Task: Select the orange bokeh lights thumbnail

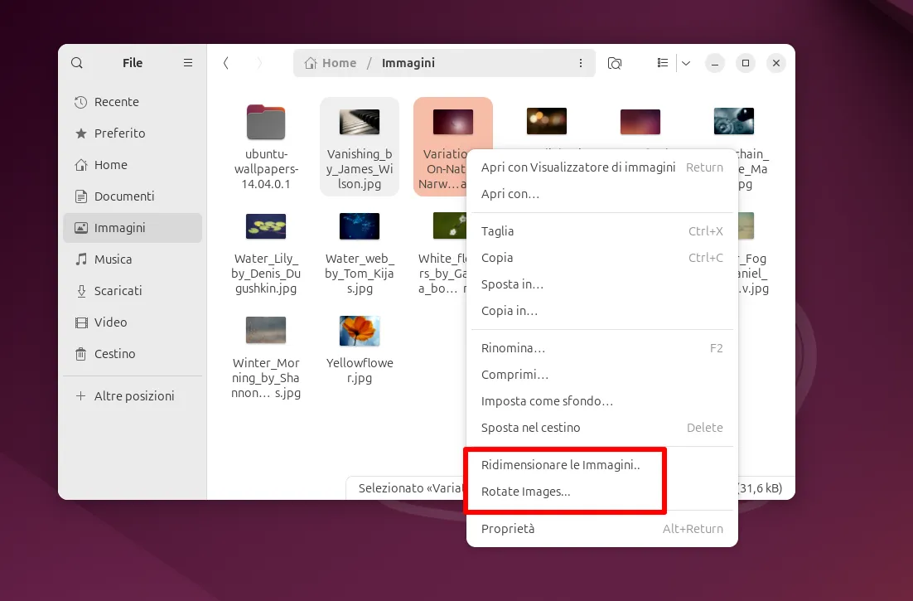Action: (547, 121)
